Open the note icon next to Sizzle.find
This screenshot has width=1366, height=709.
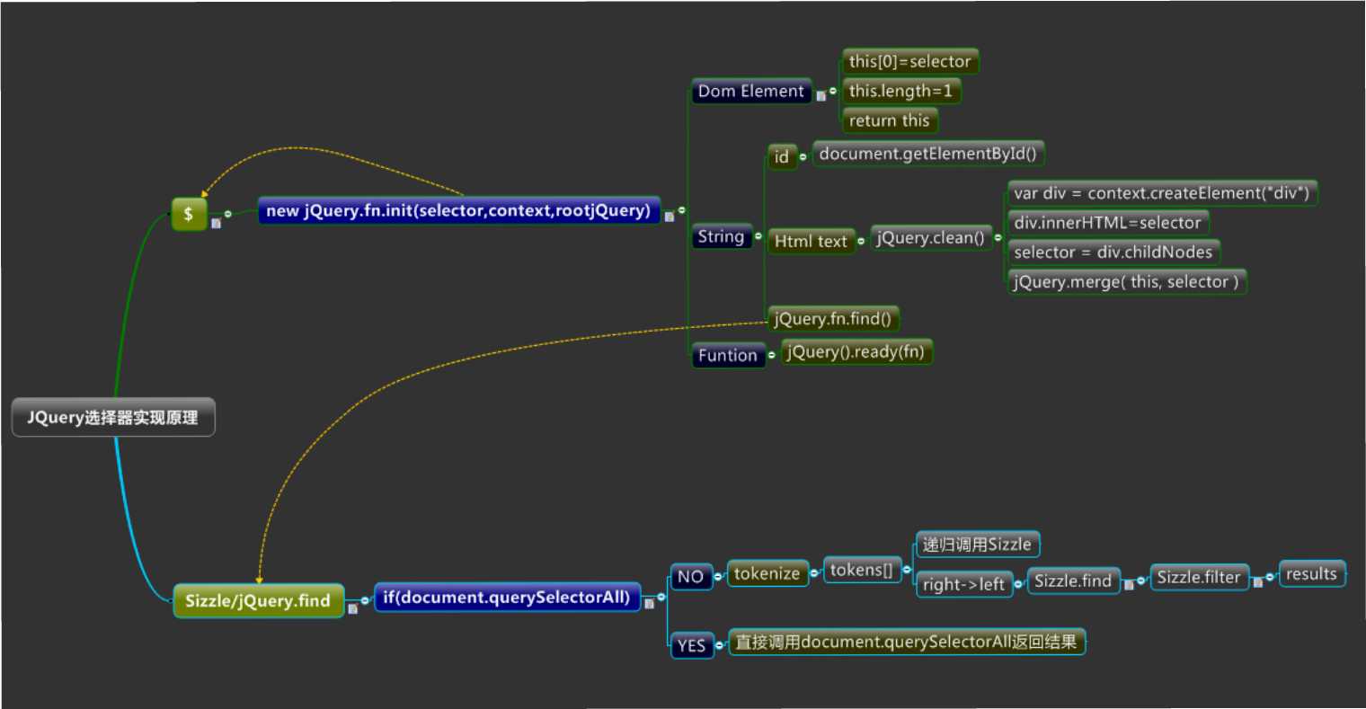(1129, 586)
